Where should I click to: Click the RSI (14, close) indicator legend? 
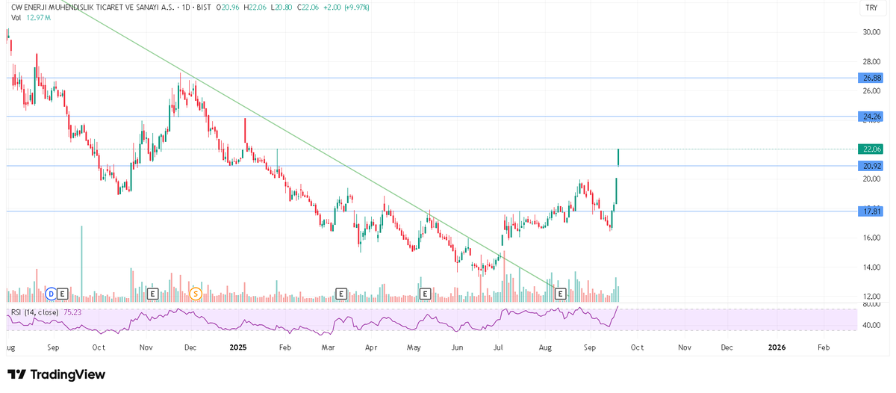point(35,312)
